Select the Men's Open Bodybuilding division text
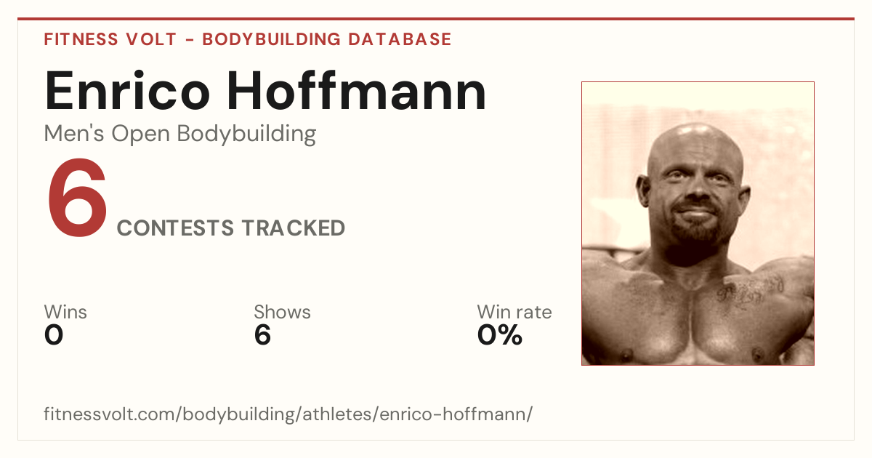The height and width of the screenshot is (458, 872). point(180,134)
